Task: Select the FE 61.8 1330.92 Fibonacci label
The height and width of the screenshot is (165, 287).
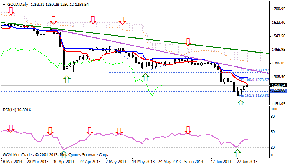Action: click(x=255, y=70)
